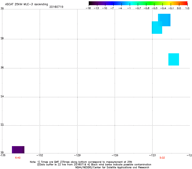Click the latitude label 28
This screenshot has width=192, height=169.
click(x=2, y=38)
